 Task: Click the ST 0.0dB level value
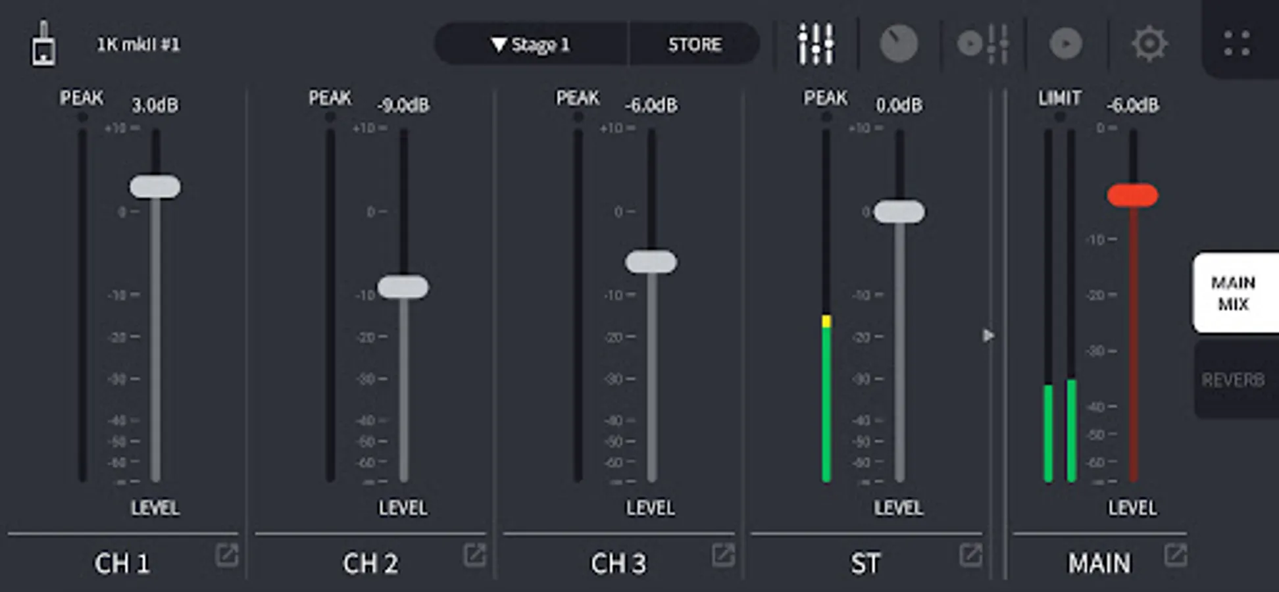click(899, 105)
